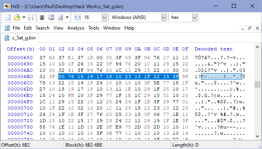Click byte E9 in row 00000730

point(119,127)
